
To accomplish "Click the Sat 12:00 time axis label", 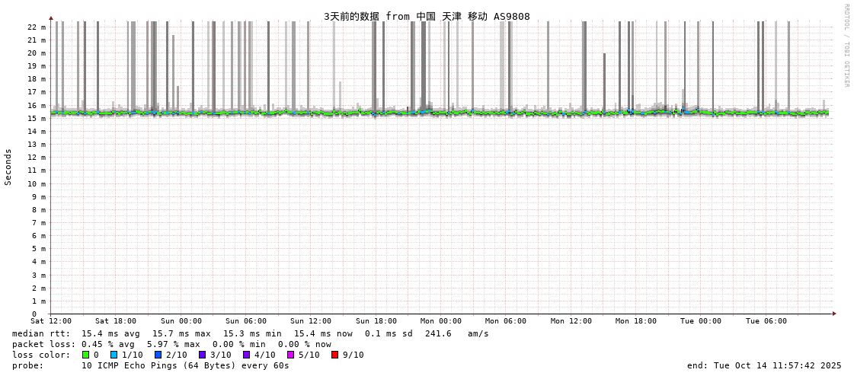I will click(51, 321).
